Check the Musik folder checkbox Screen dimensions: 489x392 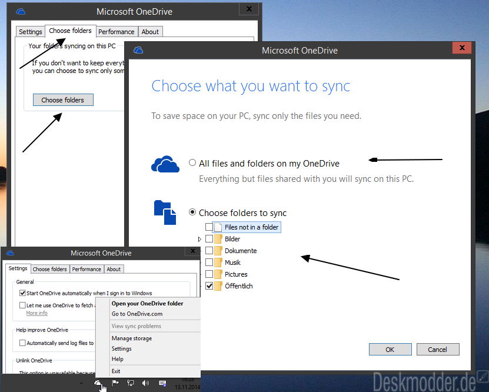coord(209,263)
